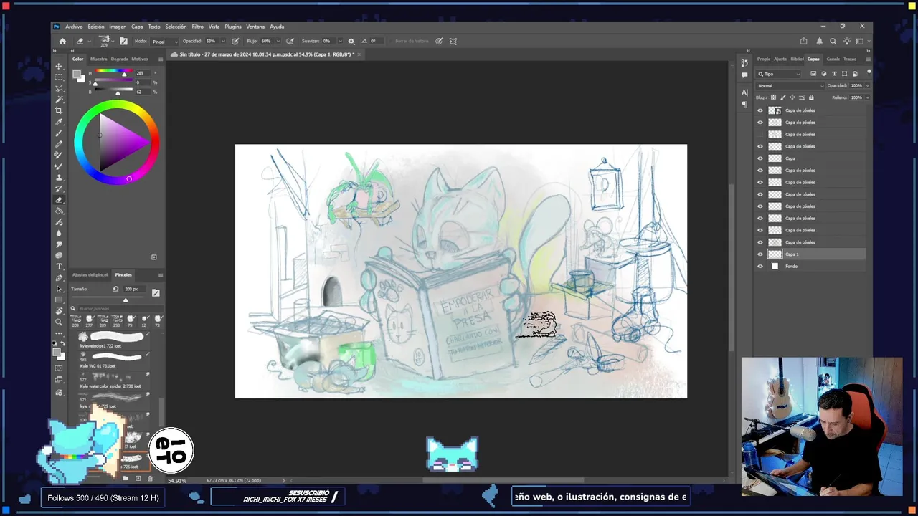
Task: Switch to the Muestras tab
Action: point(98,59)
